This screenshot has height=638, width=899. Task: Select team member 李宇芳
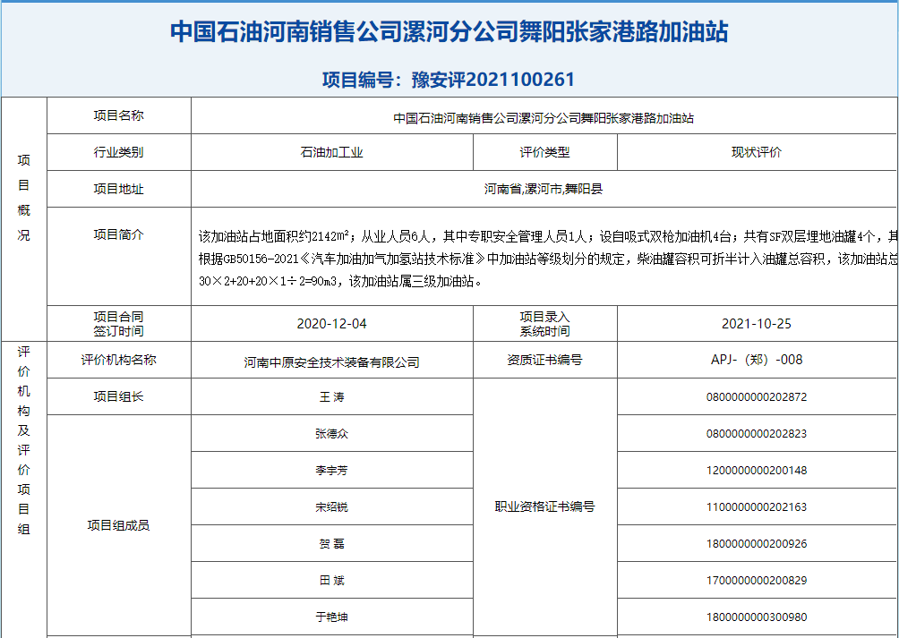(332, 471)
